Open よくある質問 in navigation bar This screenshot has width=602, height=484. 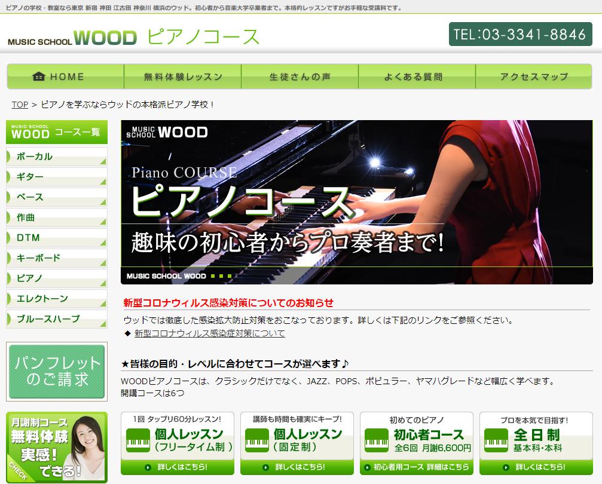coord(417,76)
